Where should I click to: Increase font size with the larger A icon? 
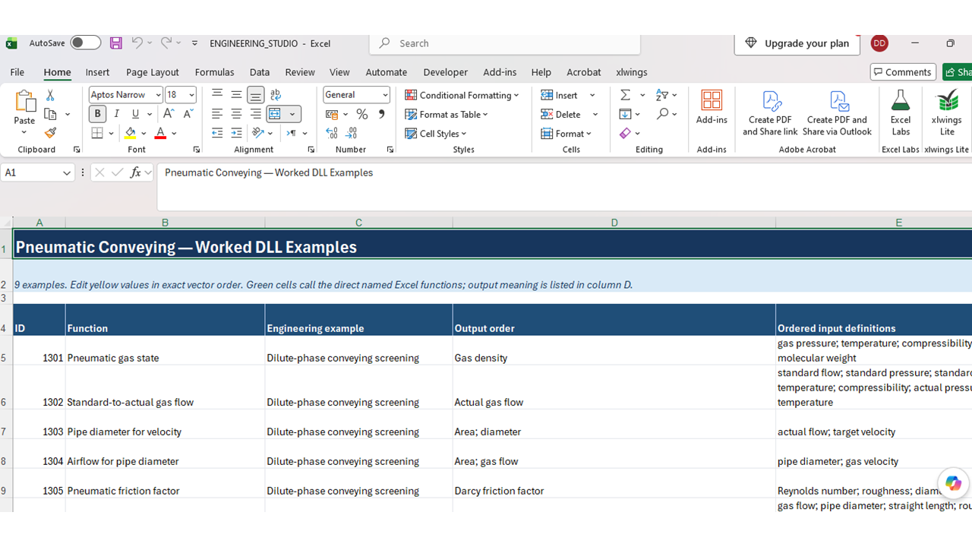click(x=169, y=114)
